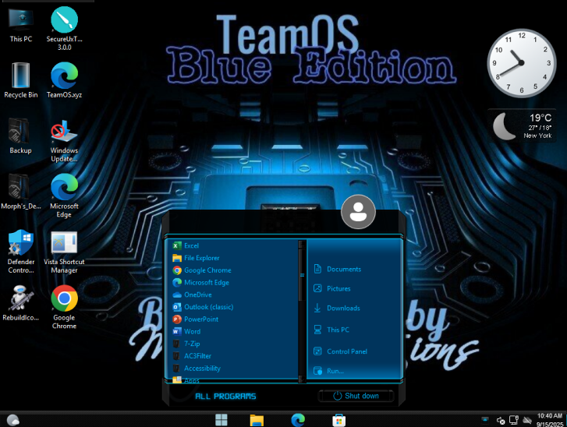The height and width of the screenshot is (427, 567).
Task: Open Documents in start menu right pane
Action: click(x=337, y=269)
